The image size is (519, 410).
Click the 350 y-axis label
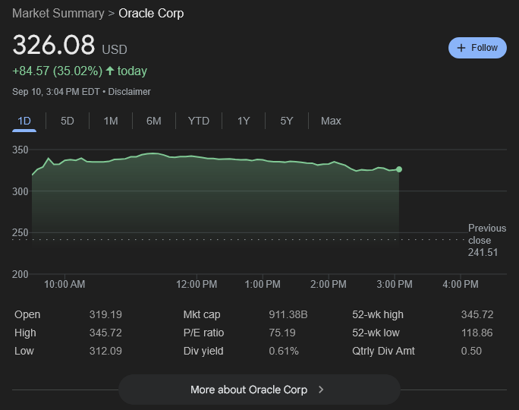click(20, 150)
